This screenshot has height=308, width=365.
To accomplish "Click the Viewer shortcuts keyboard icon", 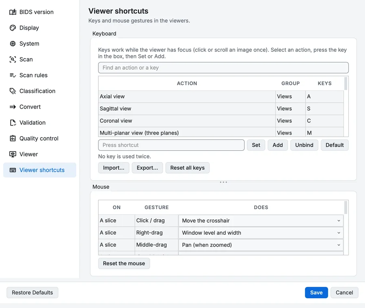I will pos(13,170).
